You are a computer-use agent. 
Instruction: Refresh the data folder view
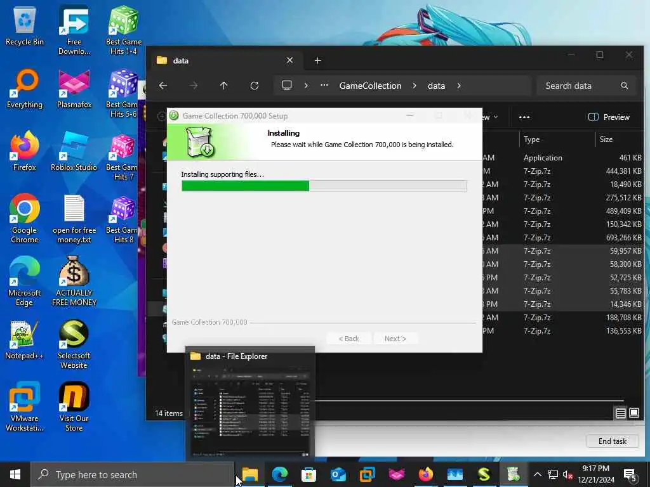click(x=255, y=86)
